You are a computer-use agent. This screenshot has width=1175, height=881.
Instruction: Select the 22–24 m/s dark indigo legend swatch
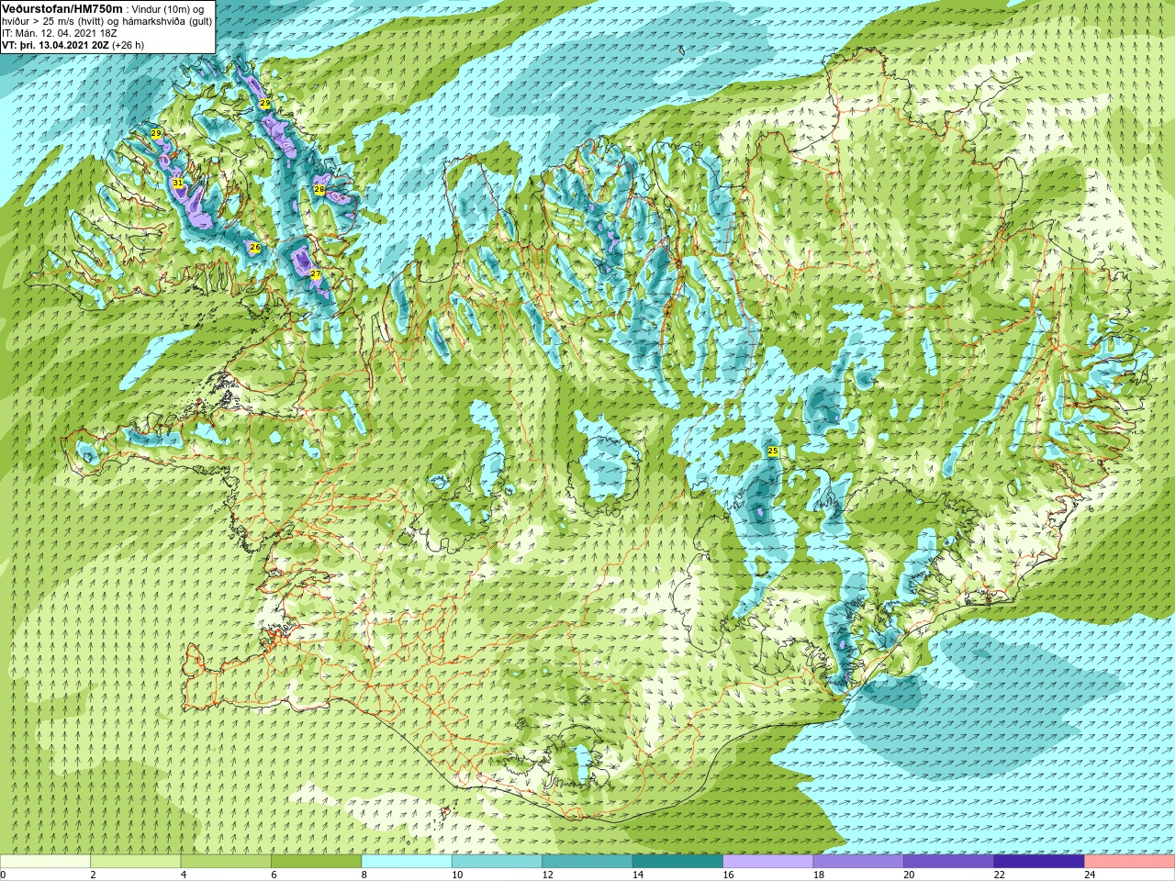point(1039,862)
